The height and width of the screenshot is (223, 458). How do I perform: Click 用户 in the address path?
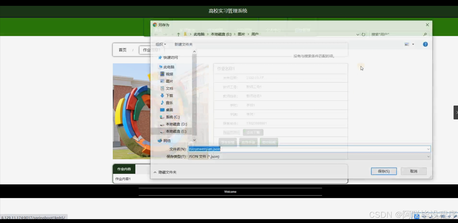pos(255,34)
